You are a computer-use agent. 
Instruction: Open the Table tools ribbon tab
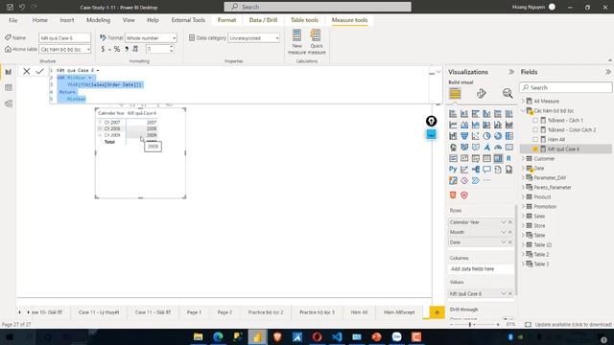[304, 20]
